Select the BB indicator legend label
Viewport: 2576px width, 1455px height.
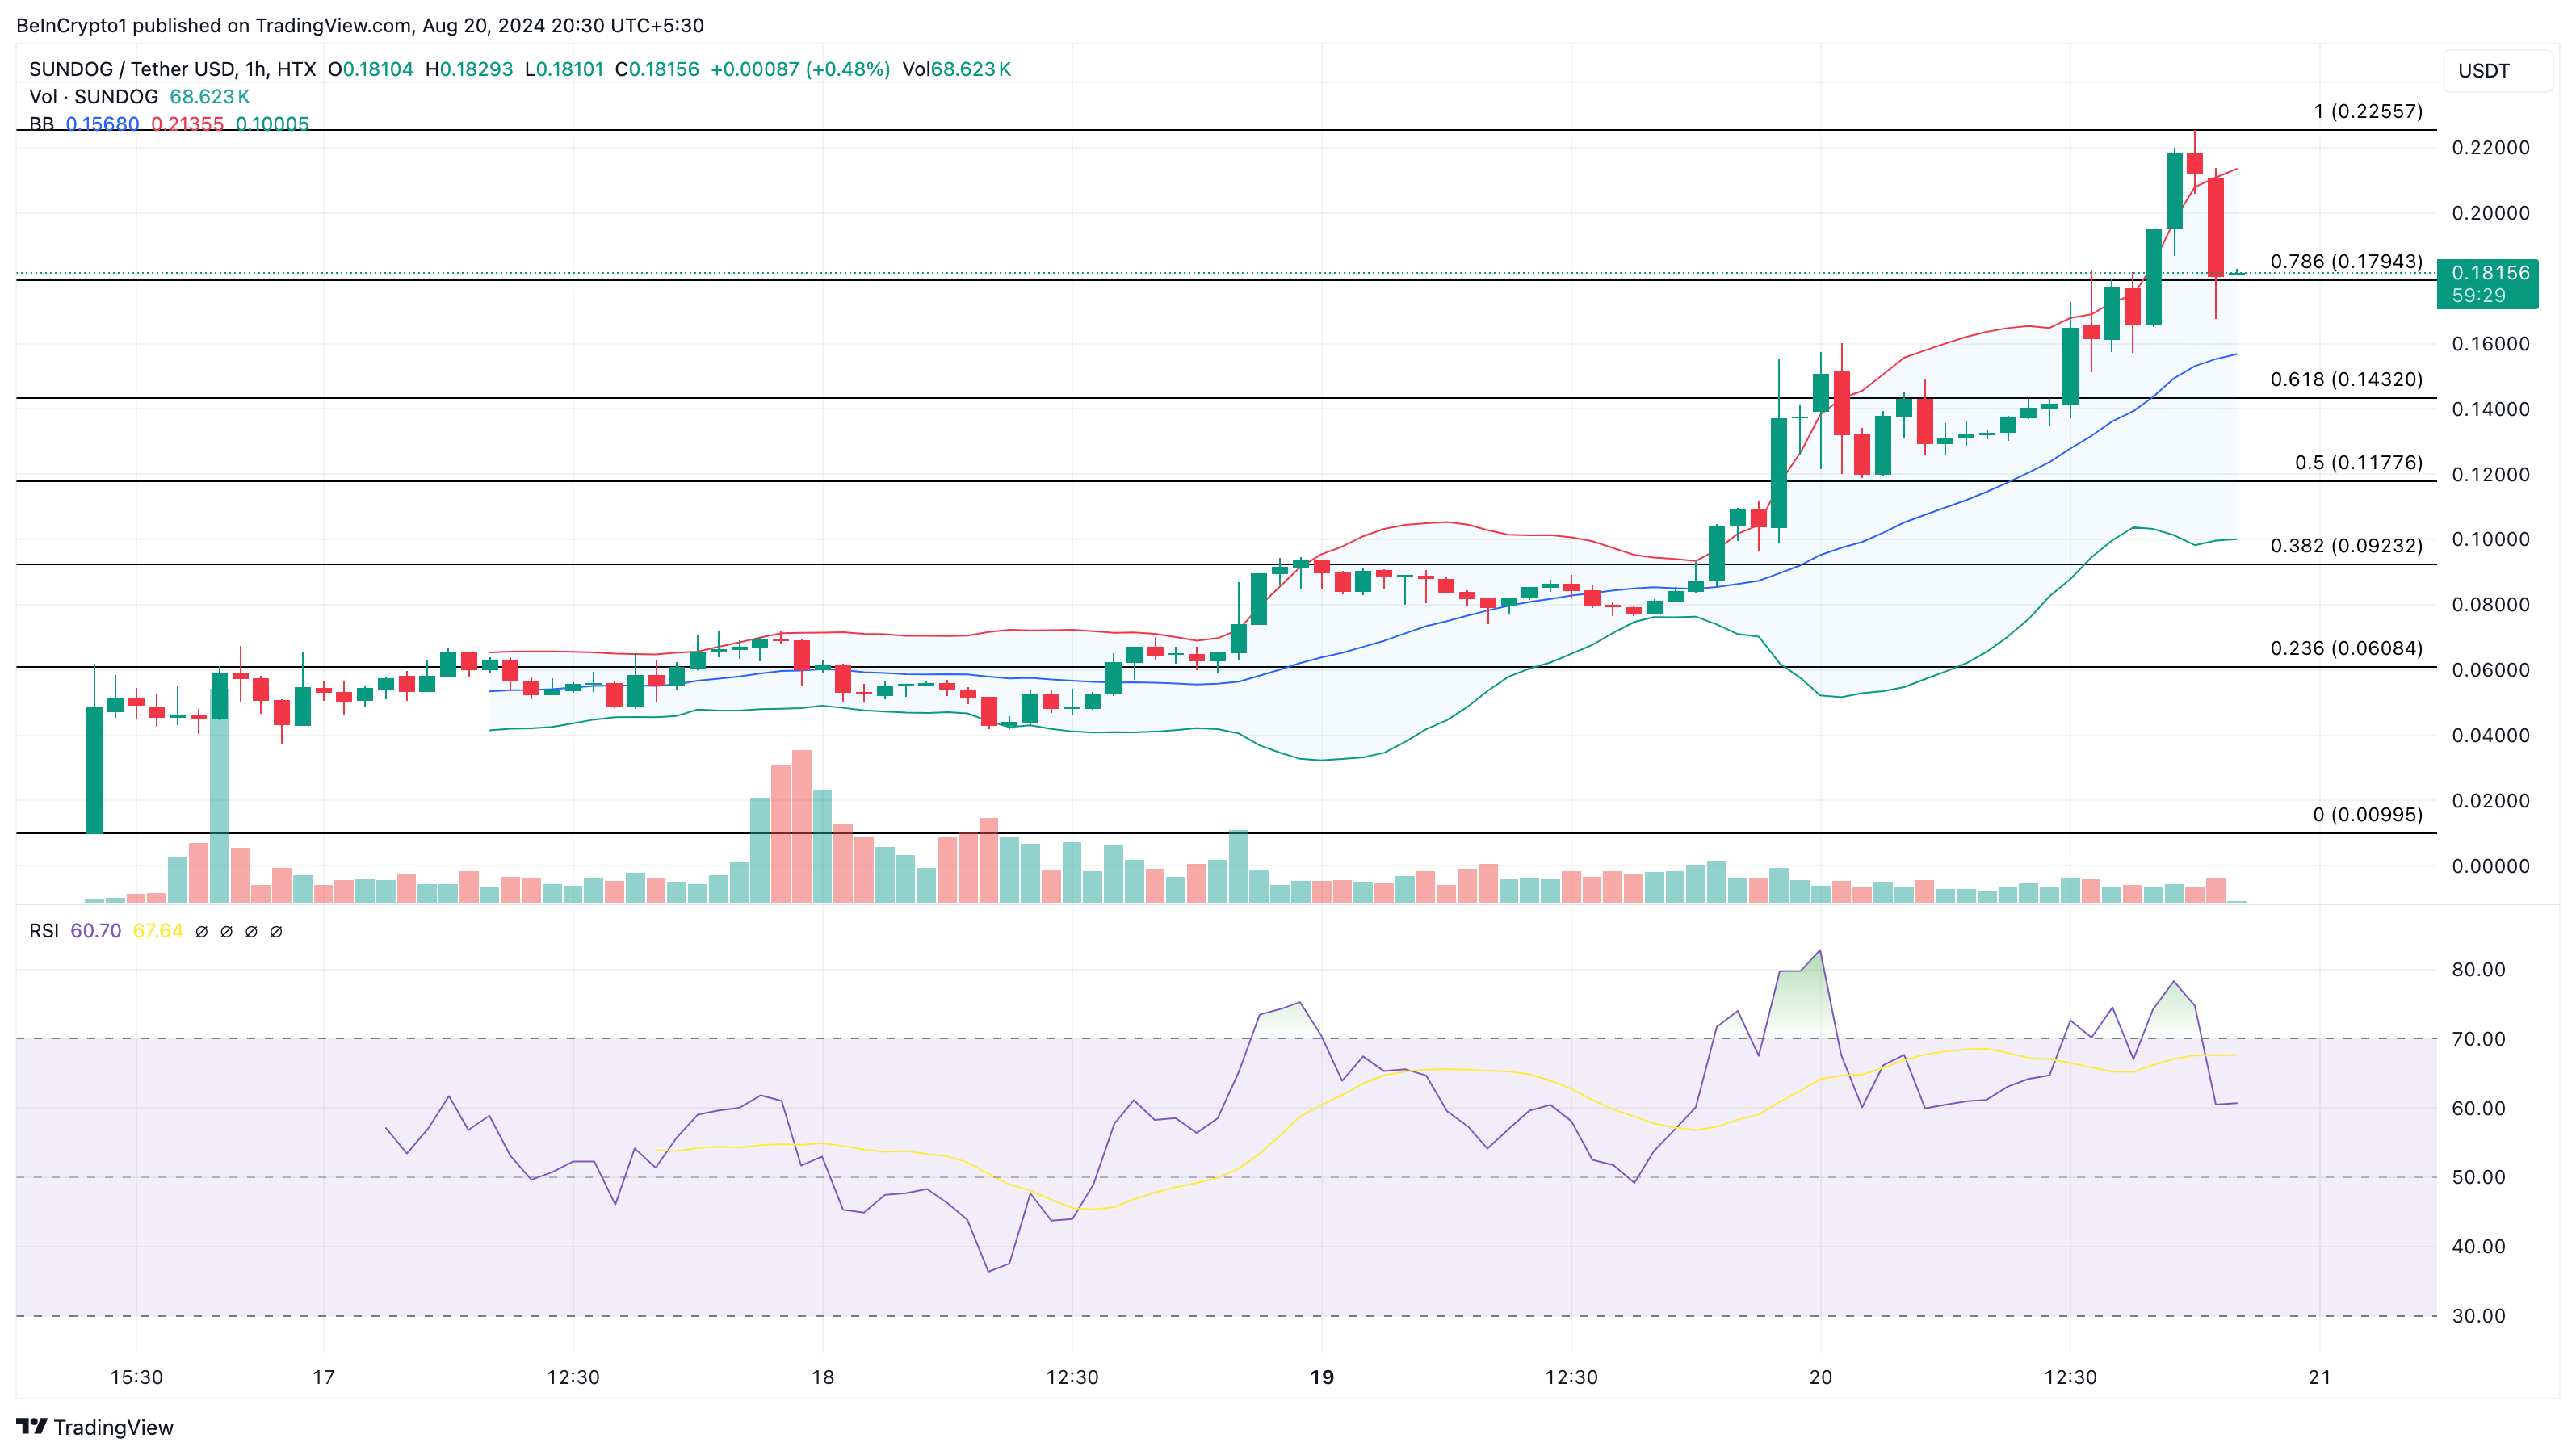coord(41,124)
